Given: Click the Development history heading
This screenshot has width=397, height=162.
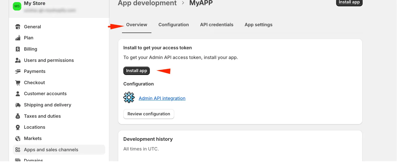Looking at the screenshot, I should 148,139.
